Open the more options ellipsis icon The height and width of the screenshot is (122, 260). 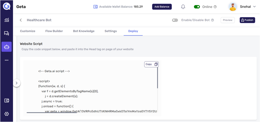6,60
